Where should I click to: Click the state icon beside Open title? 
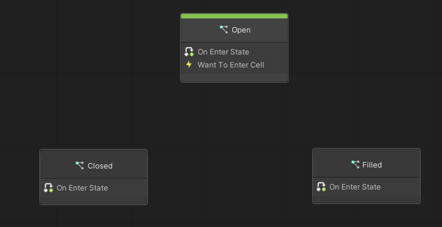[224, 29]
